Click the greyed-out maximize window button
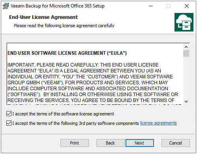This screenshot has height=154, width=197. (x=169, y=6)
